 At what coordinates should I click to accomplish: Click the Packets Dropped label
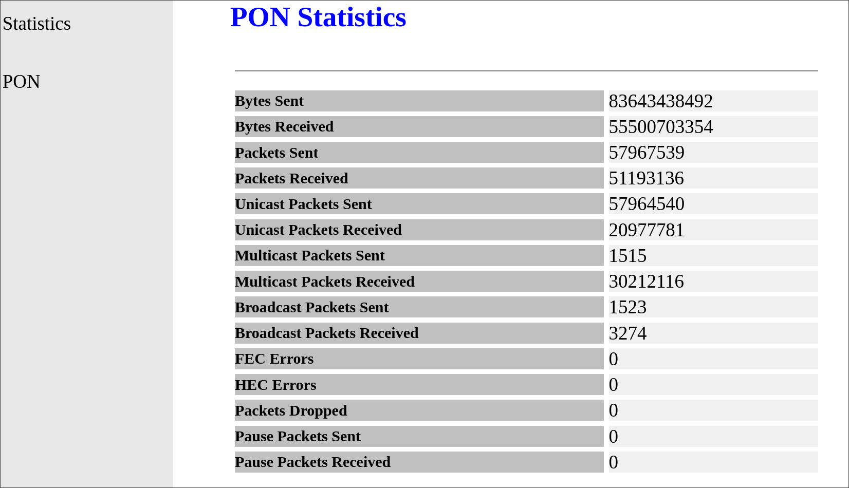pyautogui.click(x=291, y=410)
